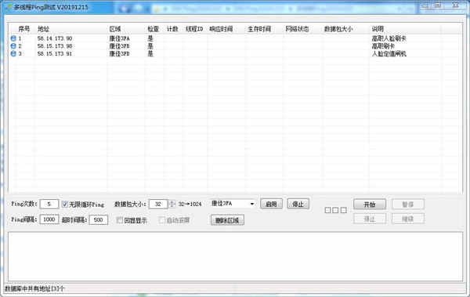Increase packet size with spinner up arrow

coord(172,202)
